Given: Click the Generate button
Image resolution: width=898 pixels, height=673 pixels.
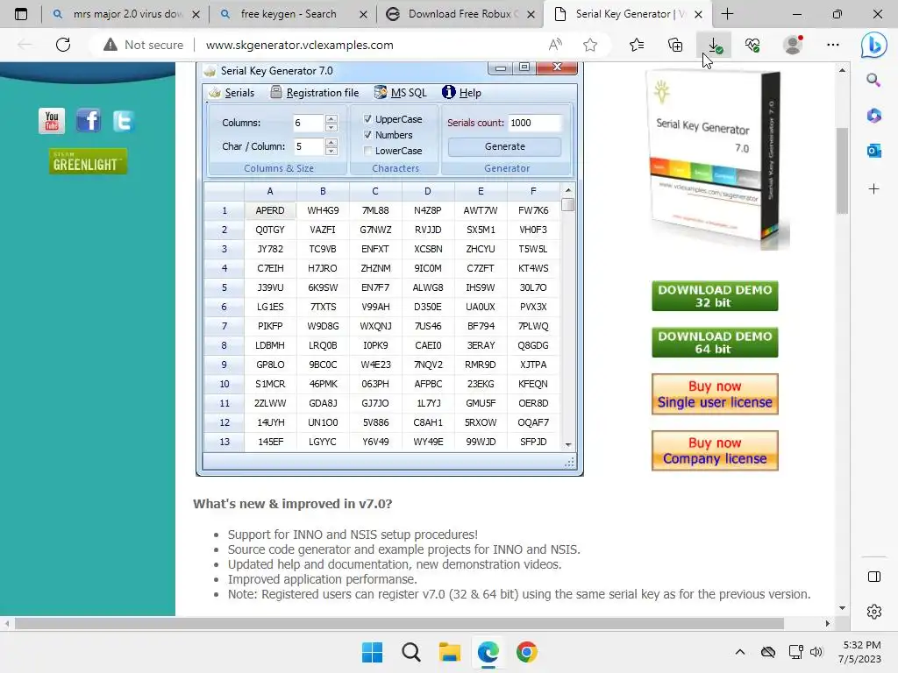Looking at the screenshot, I should (504, 146).
